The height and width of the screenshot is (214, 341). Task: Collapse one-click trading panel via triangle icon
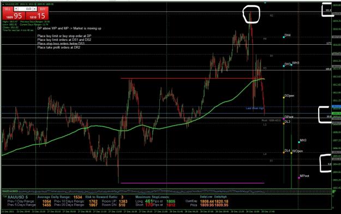(3, 4)
